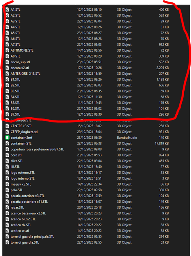This screenshot has width=191, height=256.
Task: Click the file icon beside A3.STL
Action: [7, 21]
